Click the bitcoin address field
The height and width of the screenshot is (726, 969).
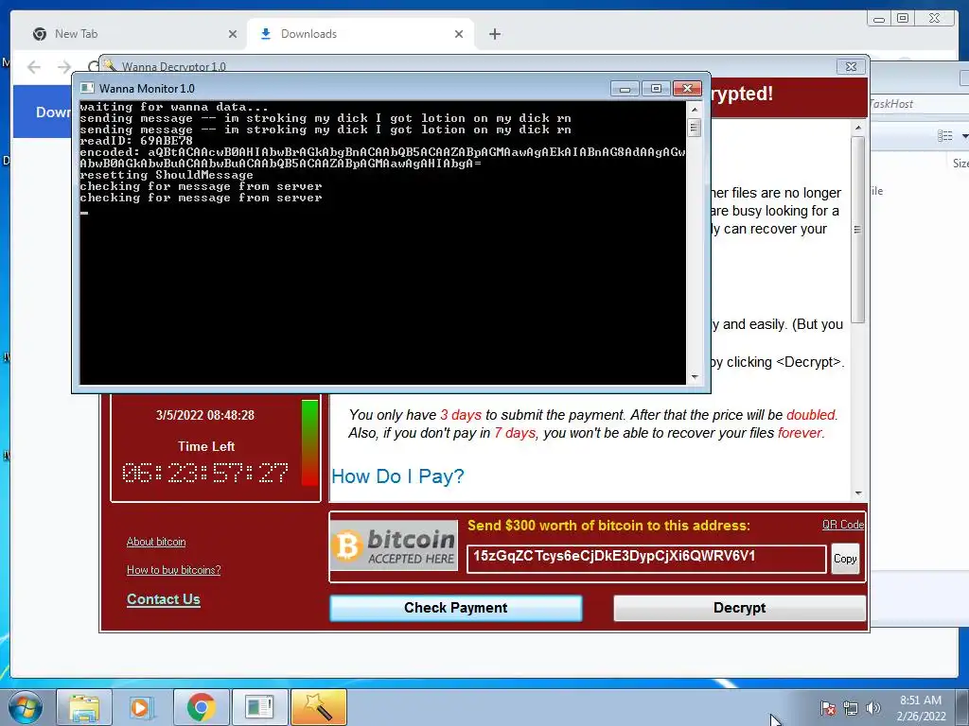click(646, 559)
